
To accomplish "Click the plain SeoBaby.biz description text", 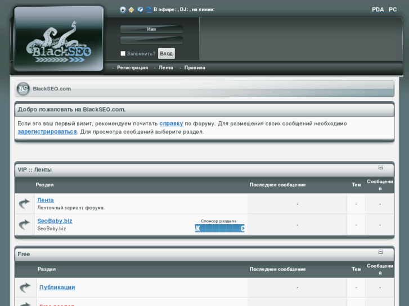I will point(52,229).
